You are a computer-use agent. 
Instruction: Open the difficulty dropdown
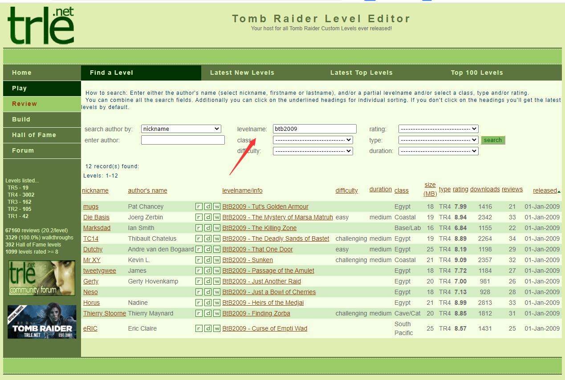(313, 151)
